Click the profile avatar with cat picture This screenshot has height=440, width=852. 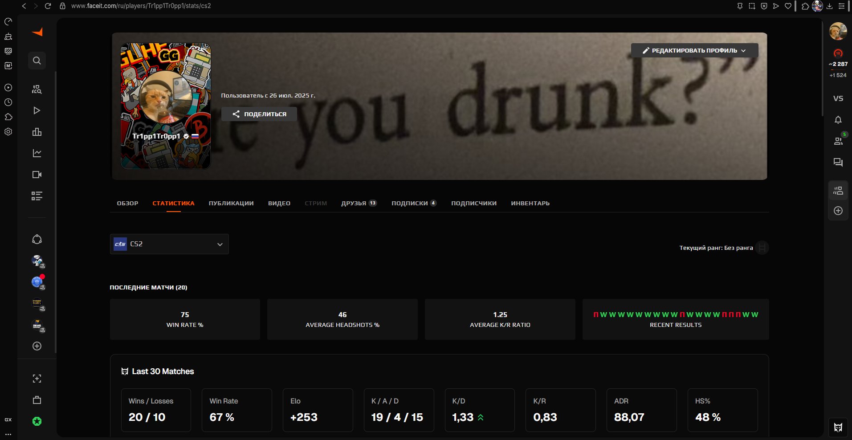165,97
